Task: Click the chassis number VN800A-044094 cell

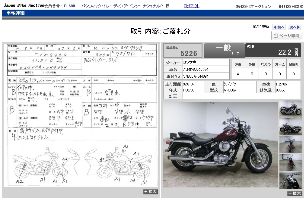Action: (206, 76)
